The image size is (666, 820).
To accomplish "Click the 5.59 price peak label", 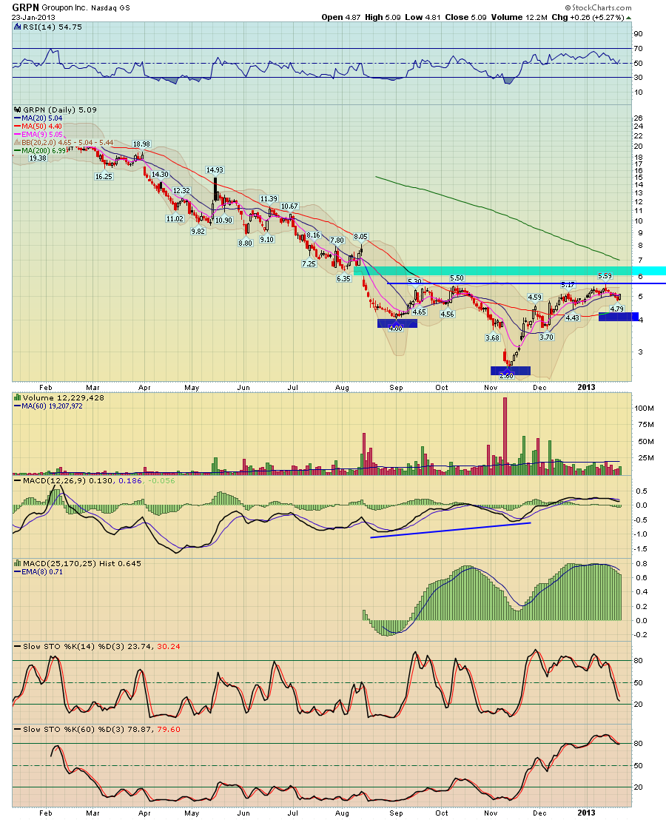I will (x=605, y=275).
